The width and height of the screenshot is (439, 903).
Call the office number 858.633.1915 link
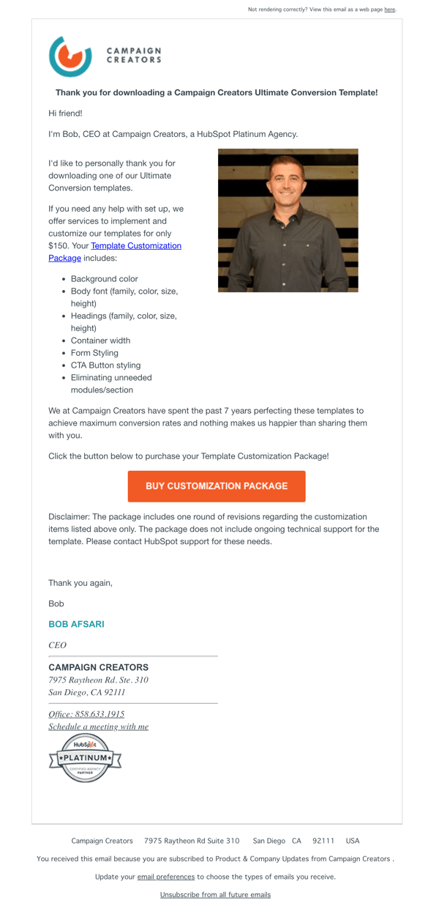click(86, 714)
